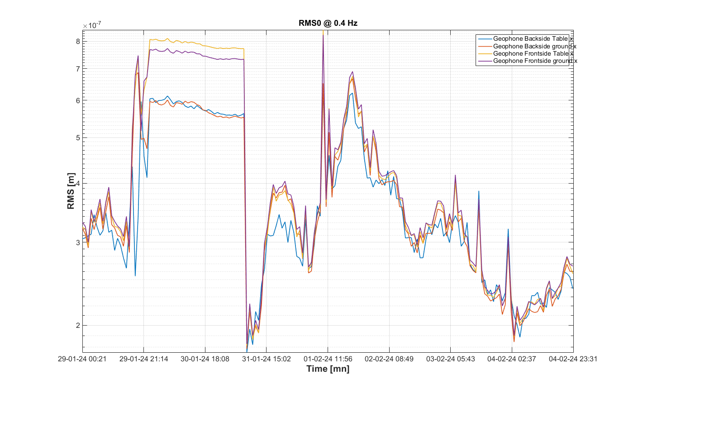Click the x-axis tick '01-02-24 11:56'
The width and height of the screenshot is (724, 426).
pos(328,359)
